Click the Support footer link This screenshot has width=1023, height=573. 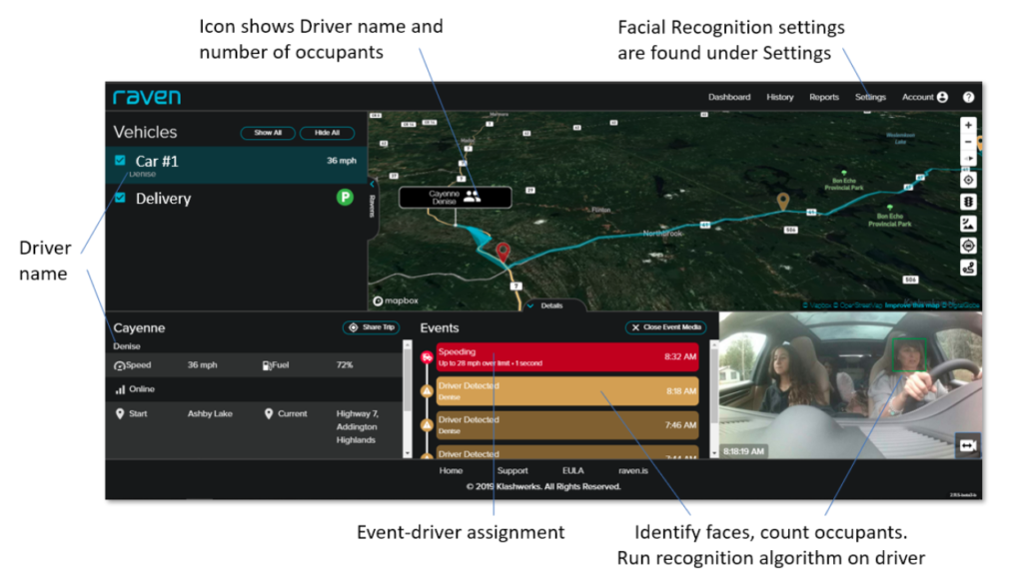pyautogui.click(x=512, y=470)
